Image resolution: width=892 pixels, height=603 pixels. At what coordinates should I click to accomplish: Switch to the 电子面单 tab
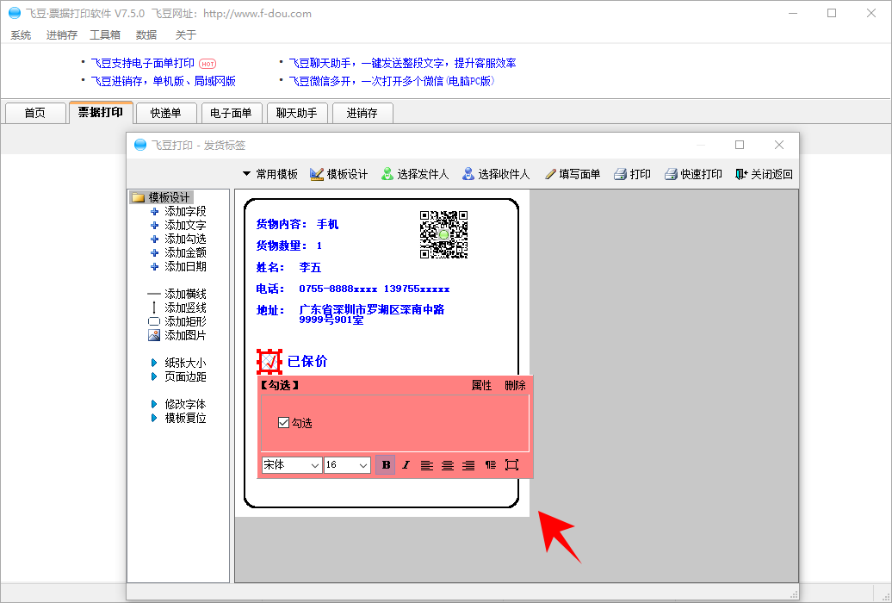pos(231,113)
